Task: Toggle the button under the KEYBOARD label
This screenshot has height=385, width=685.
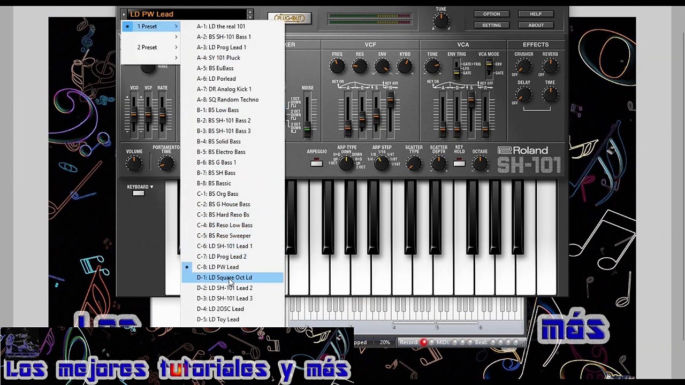Action: pos(139,194)
